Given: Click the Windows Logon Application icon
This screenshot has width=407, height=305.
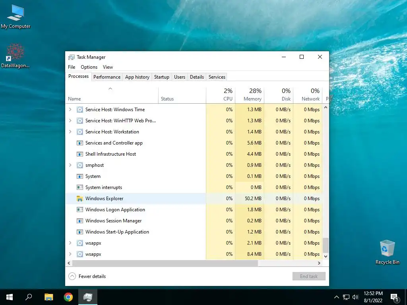Looking at the screenshot, I should pyautogui.click(x=79, y=210).
